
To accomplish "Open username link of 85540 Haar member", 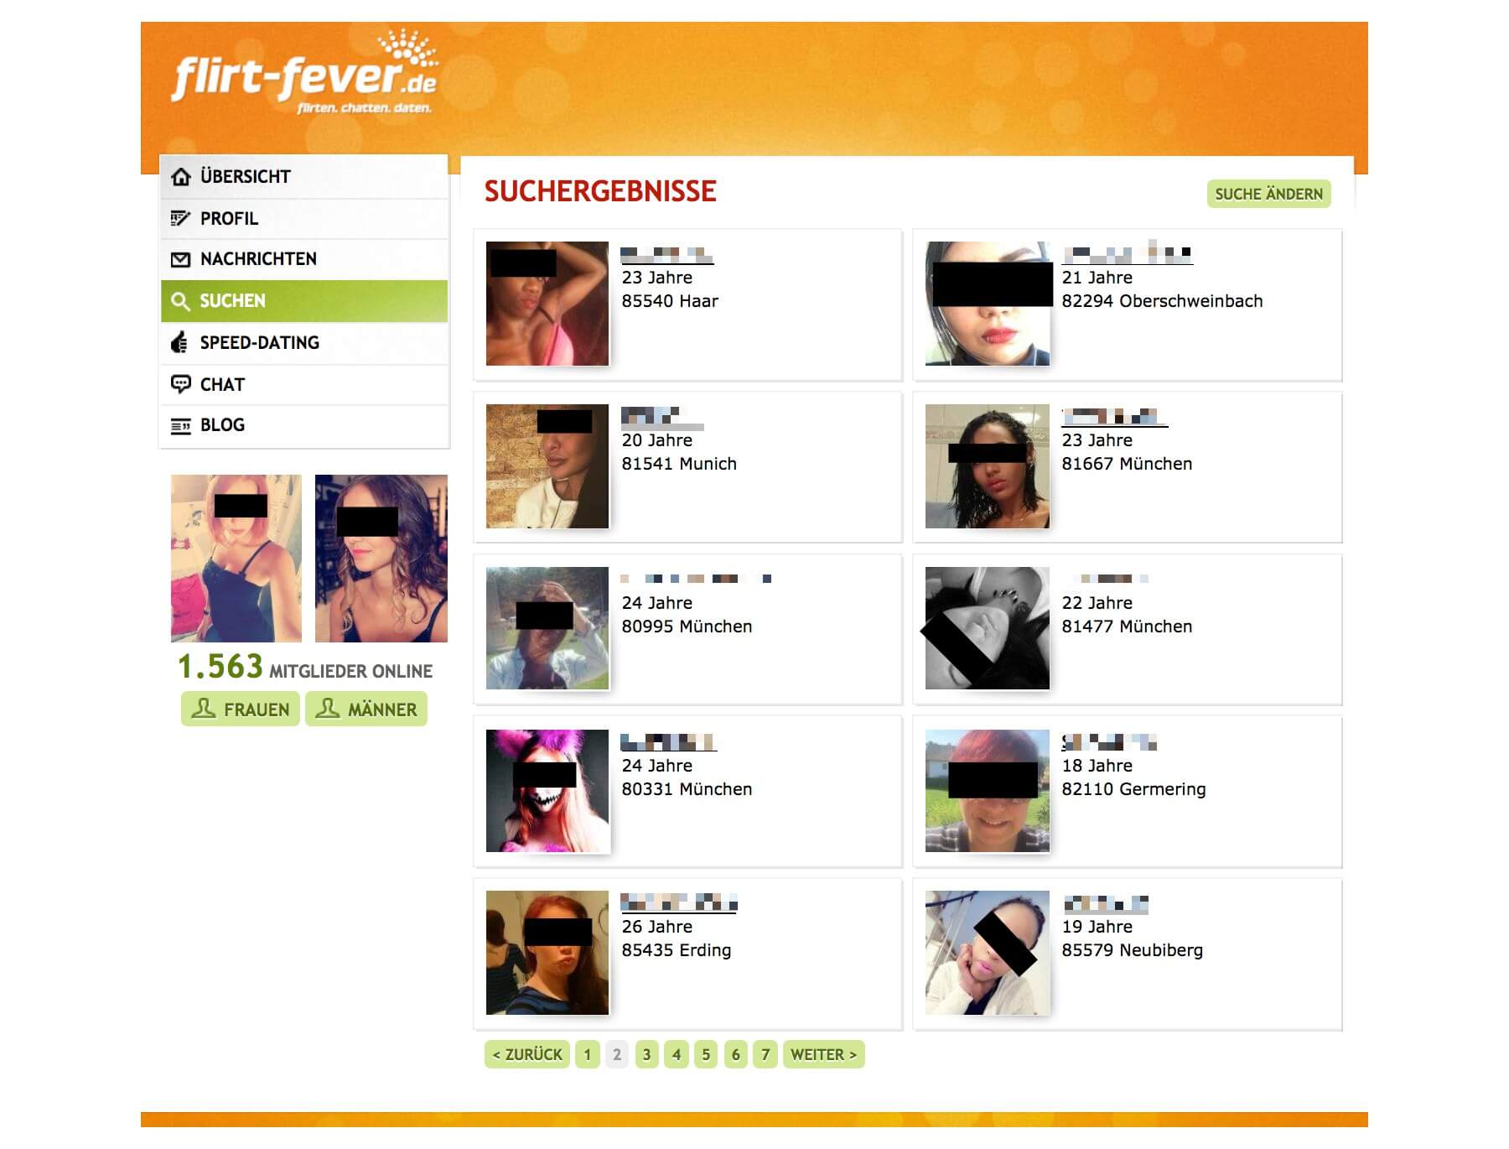I will tap(667, 254).
